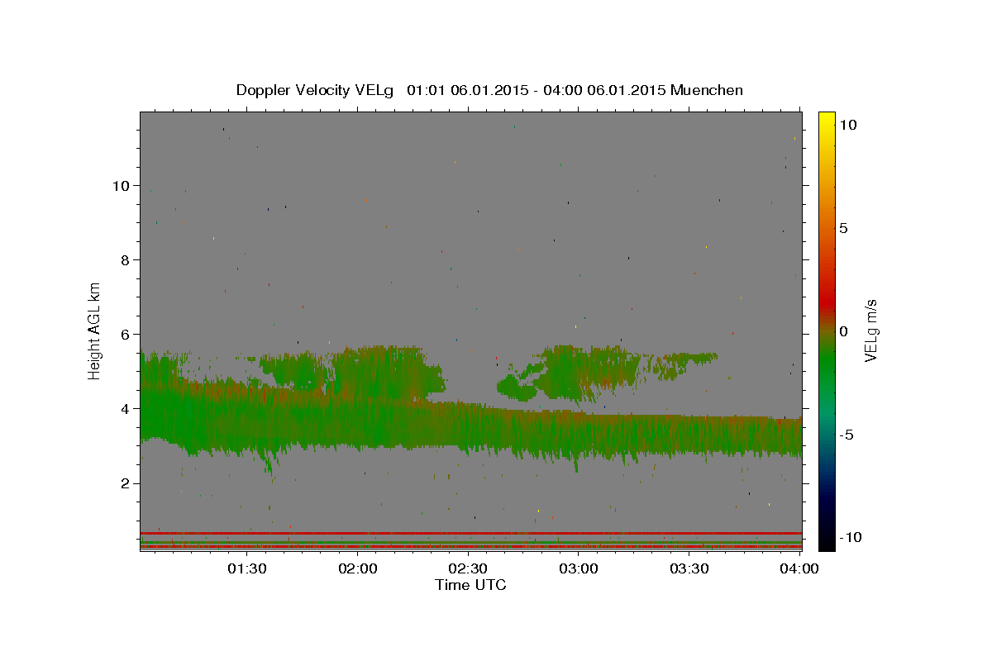Click the plot title 'Doppler Velocity VELg'

click(x=317, y=90)
